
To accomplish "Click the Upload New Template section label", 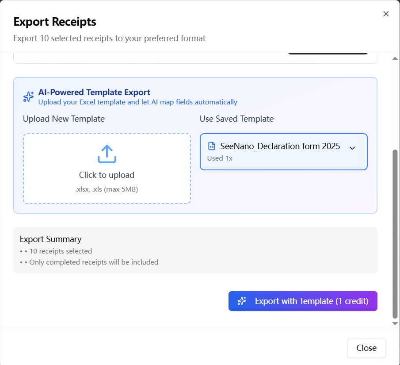I will point(64,119).
